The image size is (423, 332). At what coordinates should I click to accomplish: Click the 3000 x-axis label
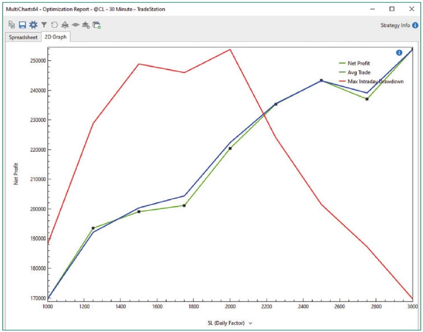[412, 306]
